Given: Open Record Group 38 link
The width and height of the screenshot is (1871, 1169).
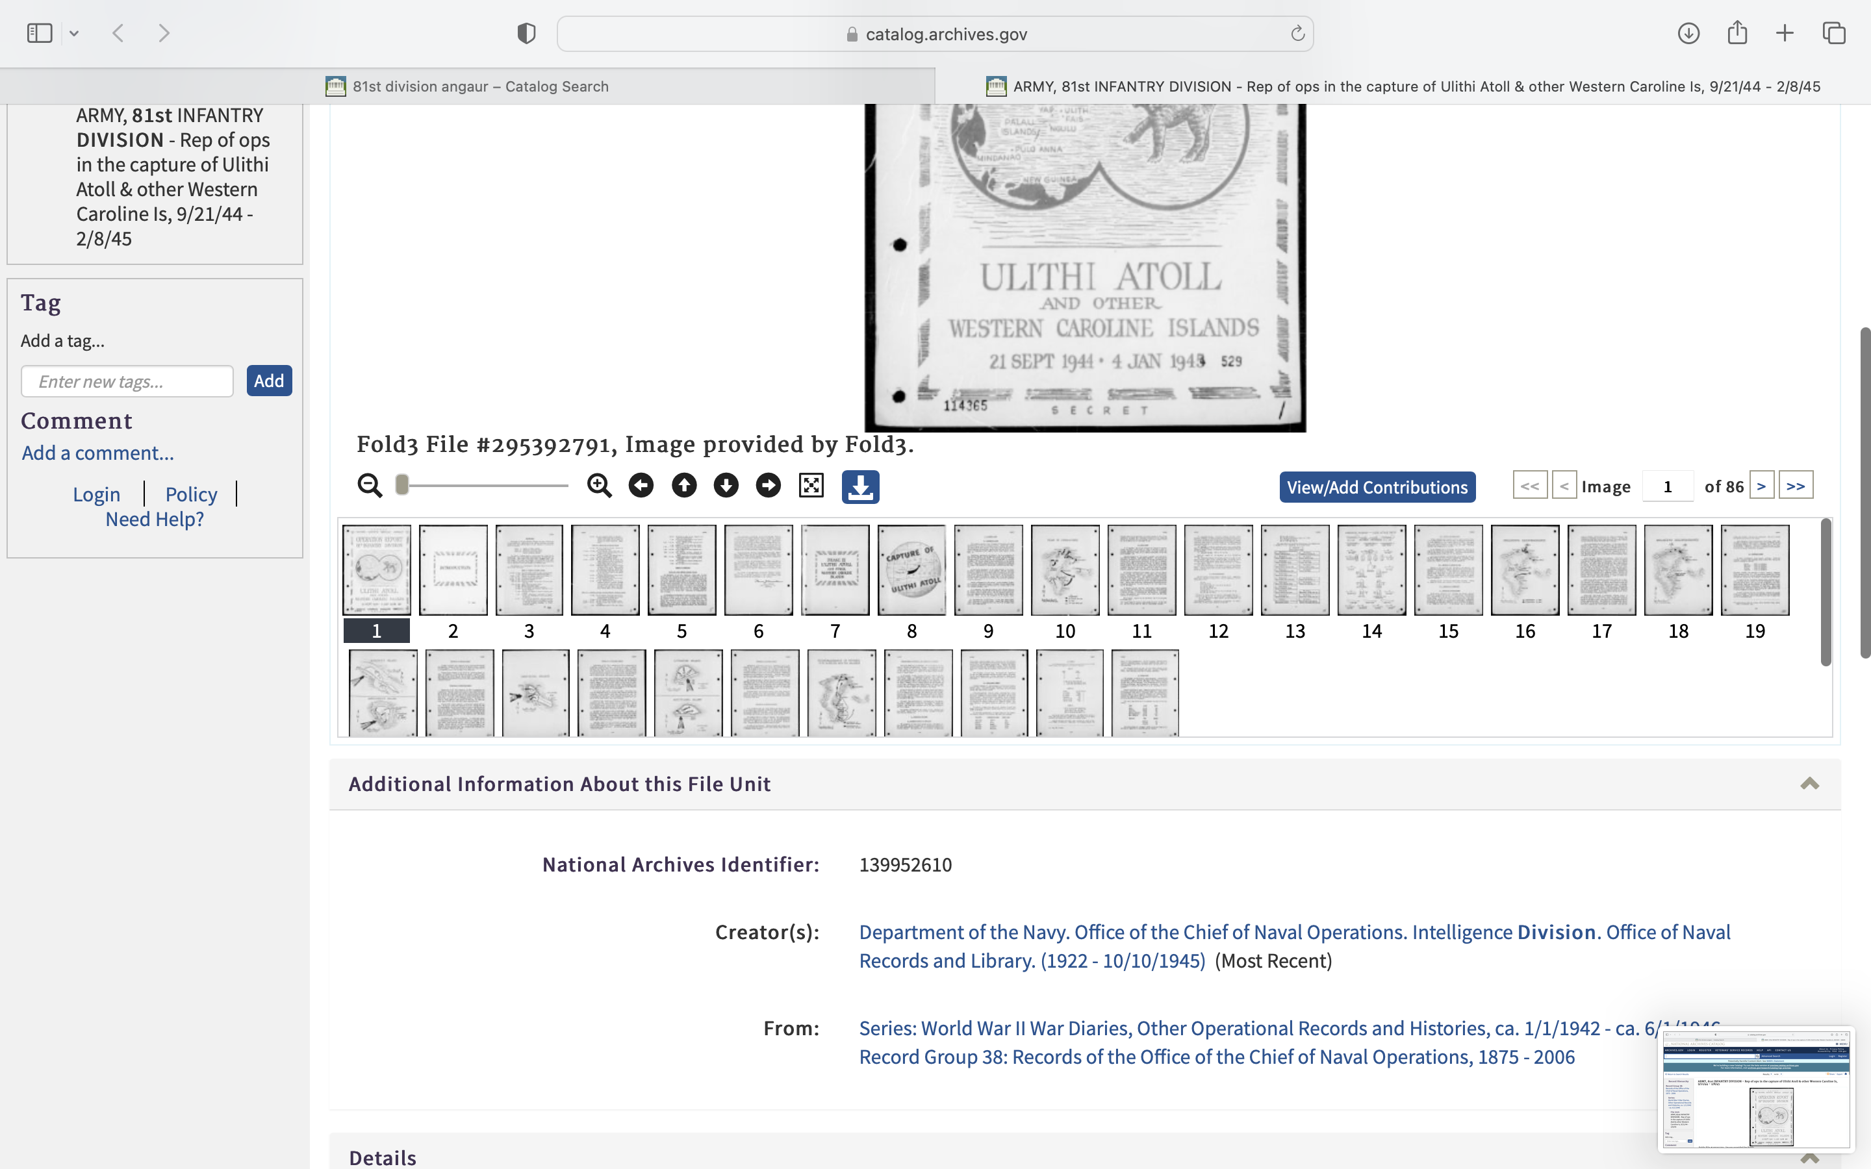Looking at the screenshot, I should (1216, 1057).
